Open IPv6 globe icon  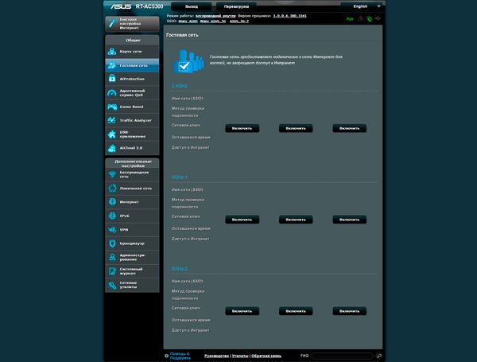[x=112, y=216]
